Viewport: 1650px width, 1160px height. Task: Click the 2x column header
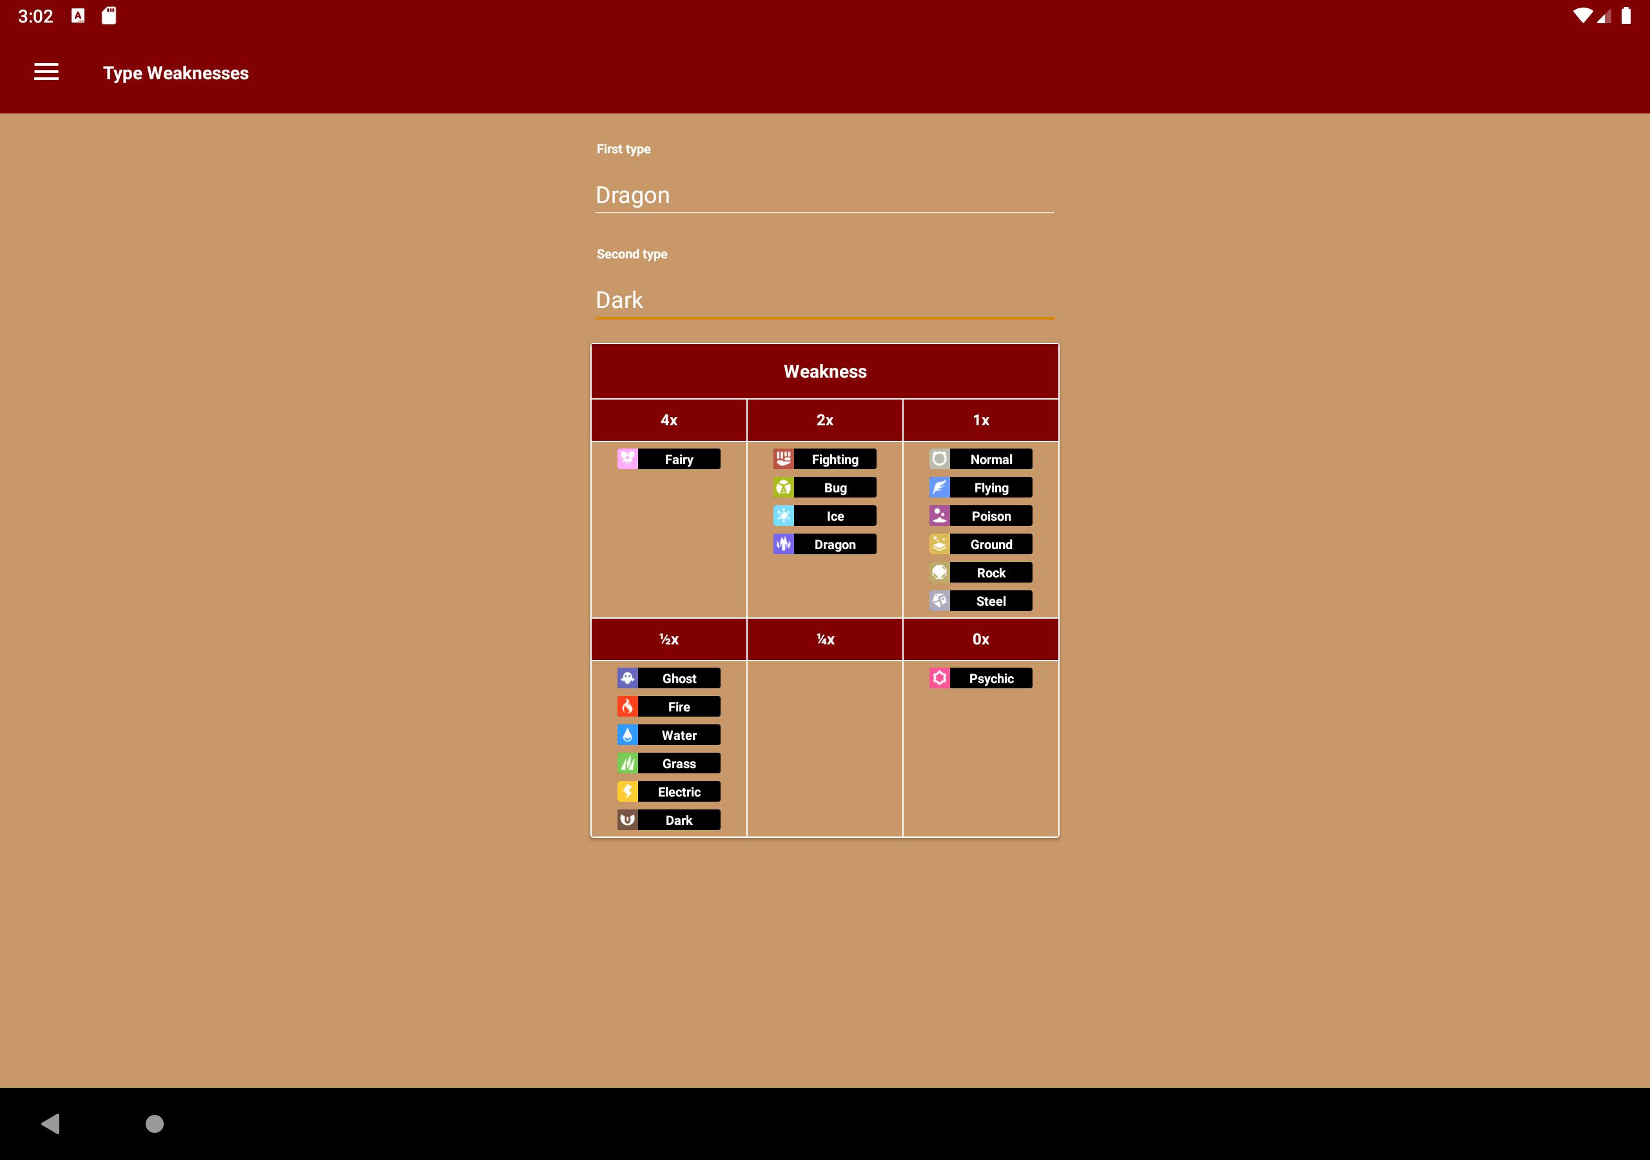(x=825, y=420)
